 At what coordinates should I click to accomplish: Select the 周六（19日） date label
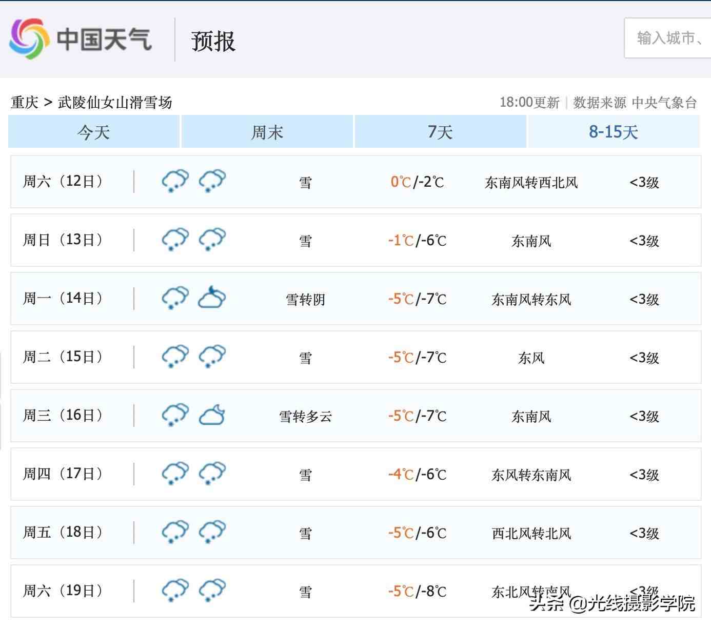(63, 591)
